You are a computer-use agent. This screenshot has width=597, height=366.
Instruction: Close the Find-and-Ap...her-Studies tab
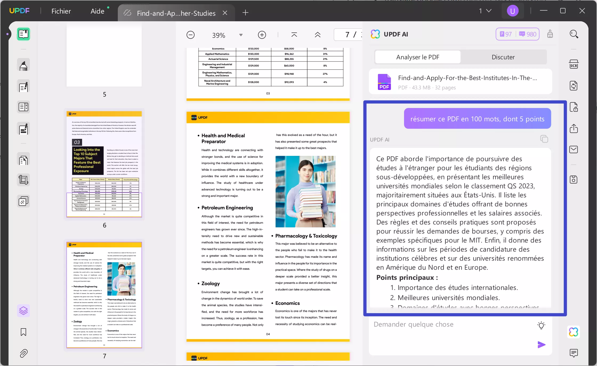pos(225,13)
